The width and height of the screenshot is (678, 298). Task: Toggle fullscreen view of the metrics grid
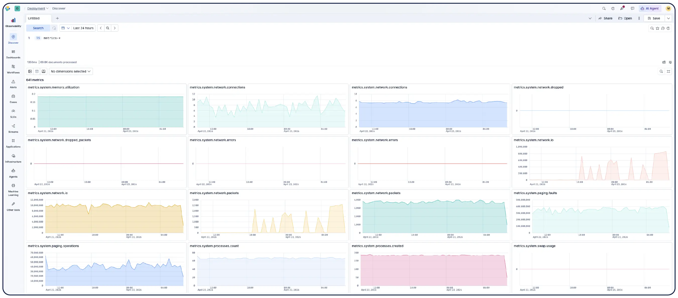(668, 71)
